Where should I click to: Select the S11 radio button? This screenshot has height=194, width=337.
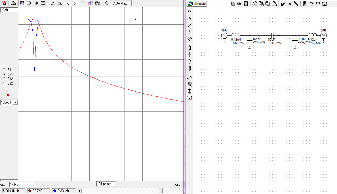coord(4,69)
